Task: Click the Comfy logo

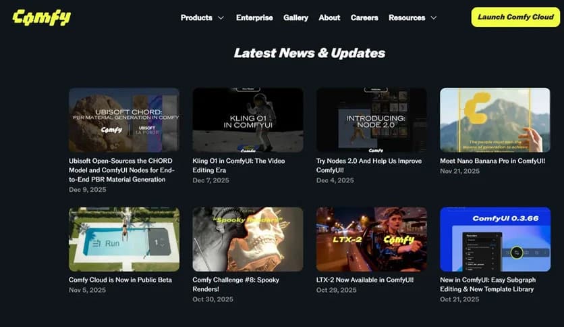Action: [x=42, y=18]
